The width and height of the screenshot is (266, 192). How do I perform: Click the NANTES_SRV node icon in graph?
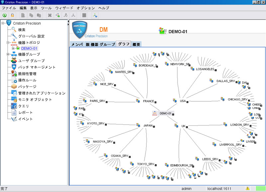click(x=111, y=72)
